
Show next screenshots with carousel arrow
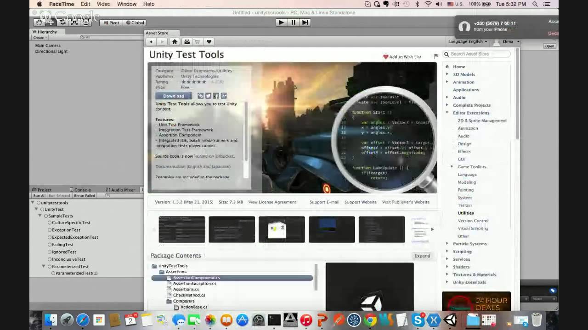pyautogui.click(x=432, y=229)
